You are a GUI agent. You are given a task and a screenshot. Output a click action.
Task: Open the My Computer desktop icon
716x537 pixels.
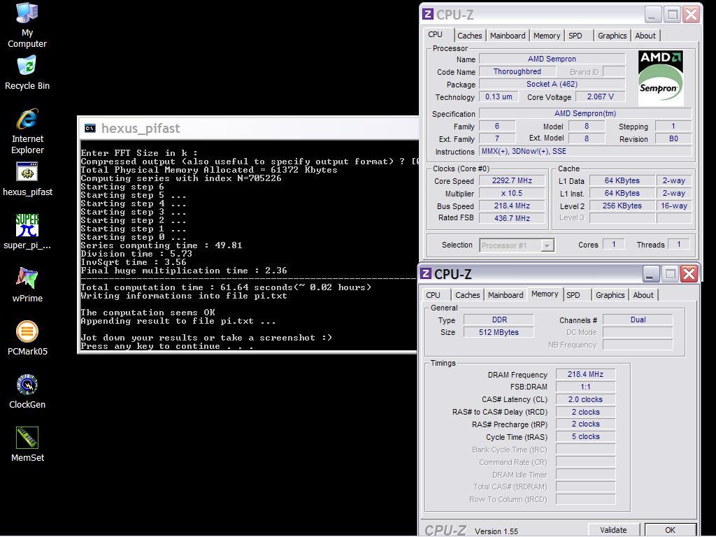[x=27, y=25]
